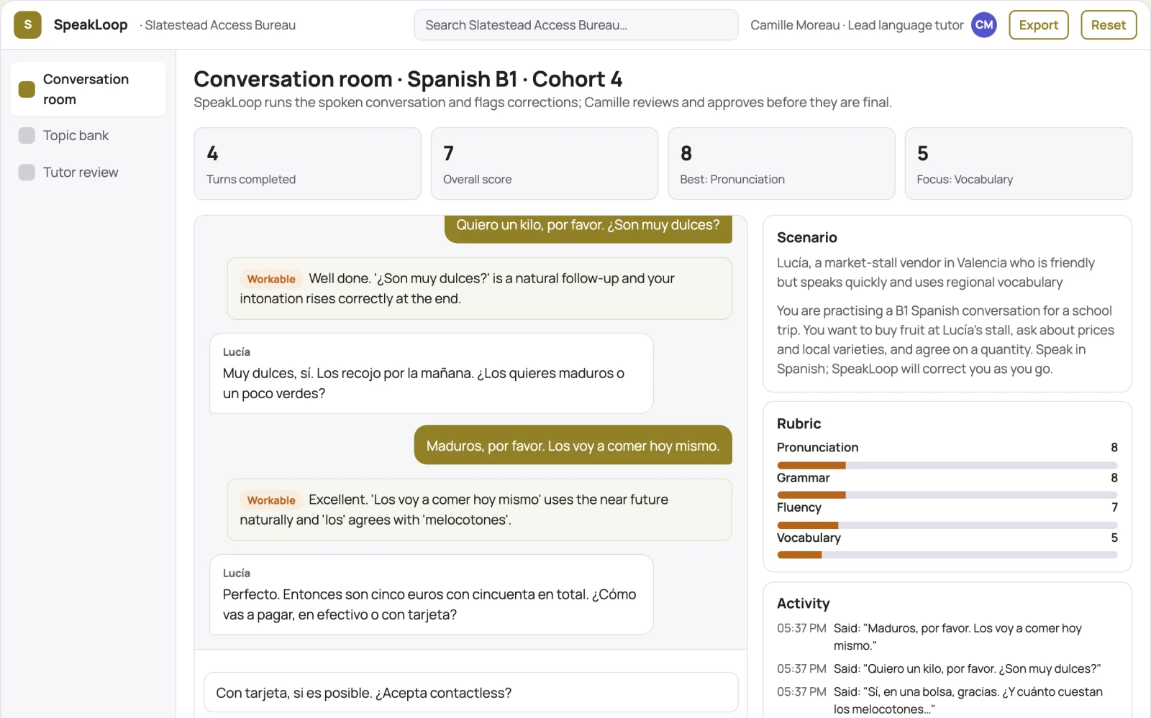Click the Rubric panel heading

click(x=799, y=424)
